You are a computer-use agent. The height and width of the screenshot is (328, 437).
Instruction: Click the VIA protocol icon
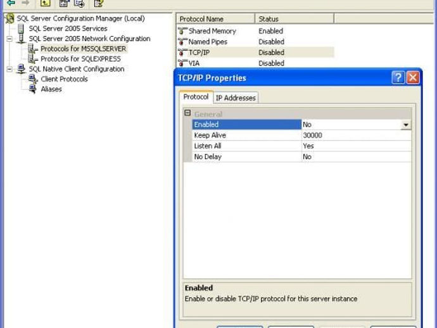(x=182, y=63)
